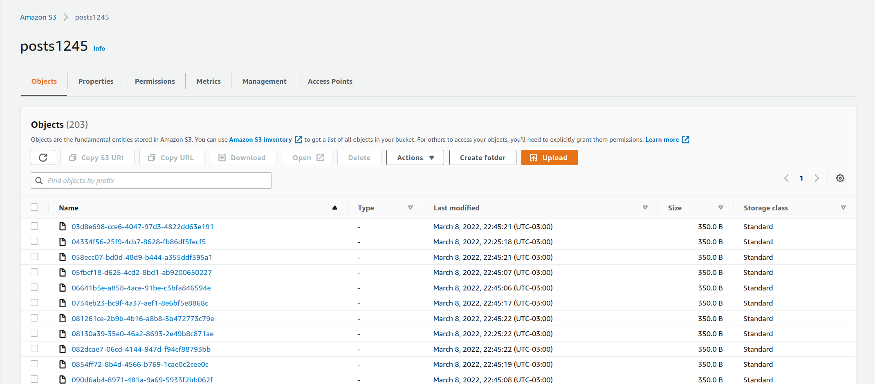Click breadcrumb separator chevron

(65, 17)
